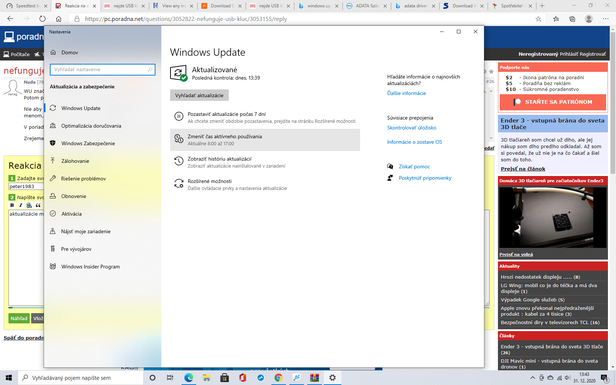
Task: Switch to ADATA Solid browser tab
Action: click(367, 6)
